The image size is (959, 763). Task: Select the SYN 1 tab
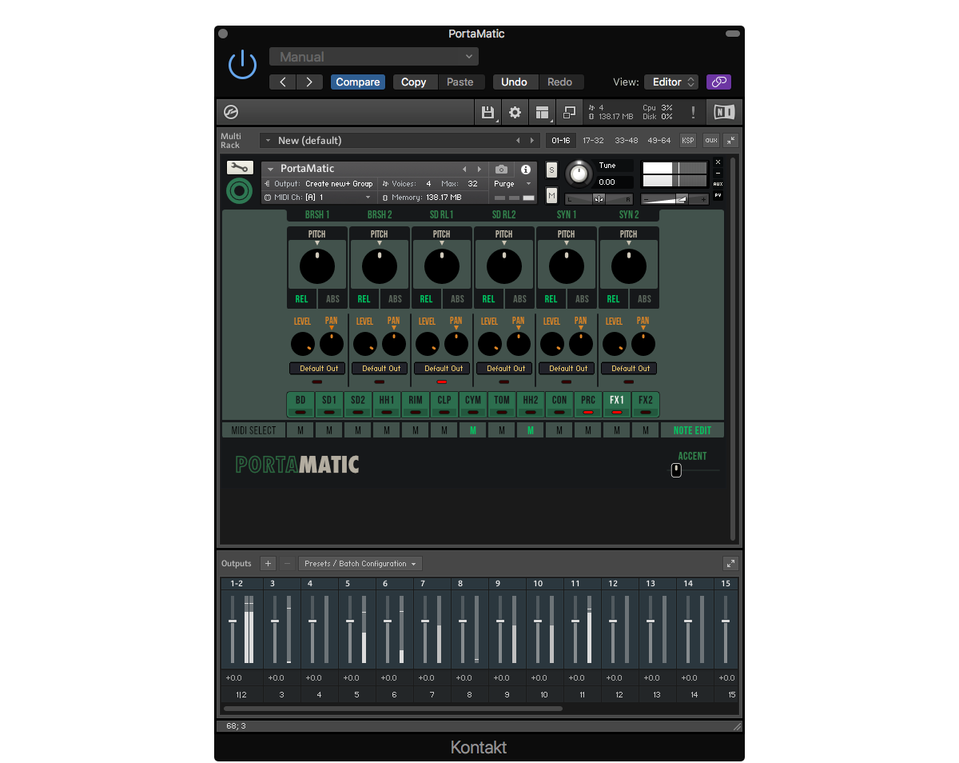click(x=567, y=214)
